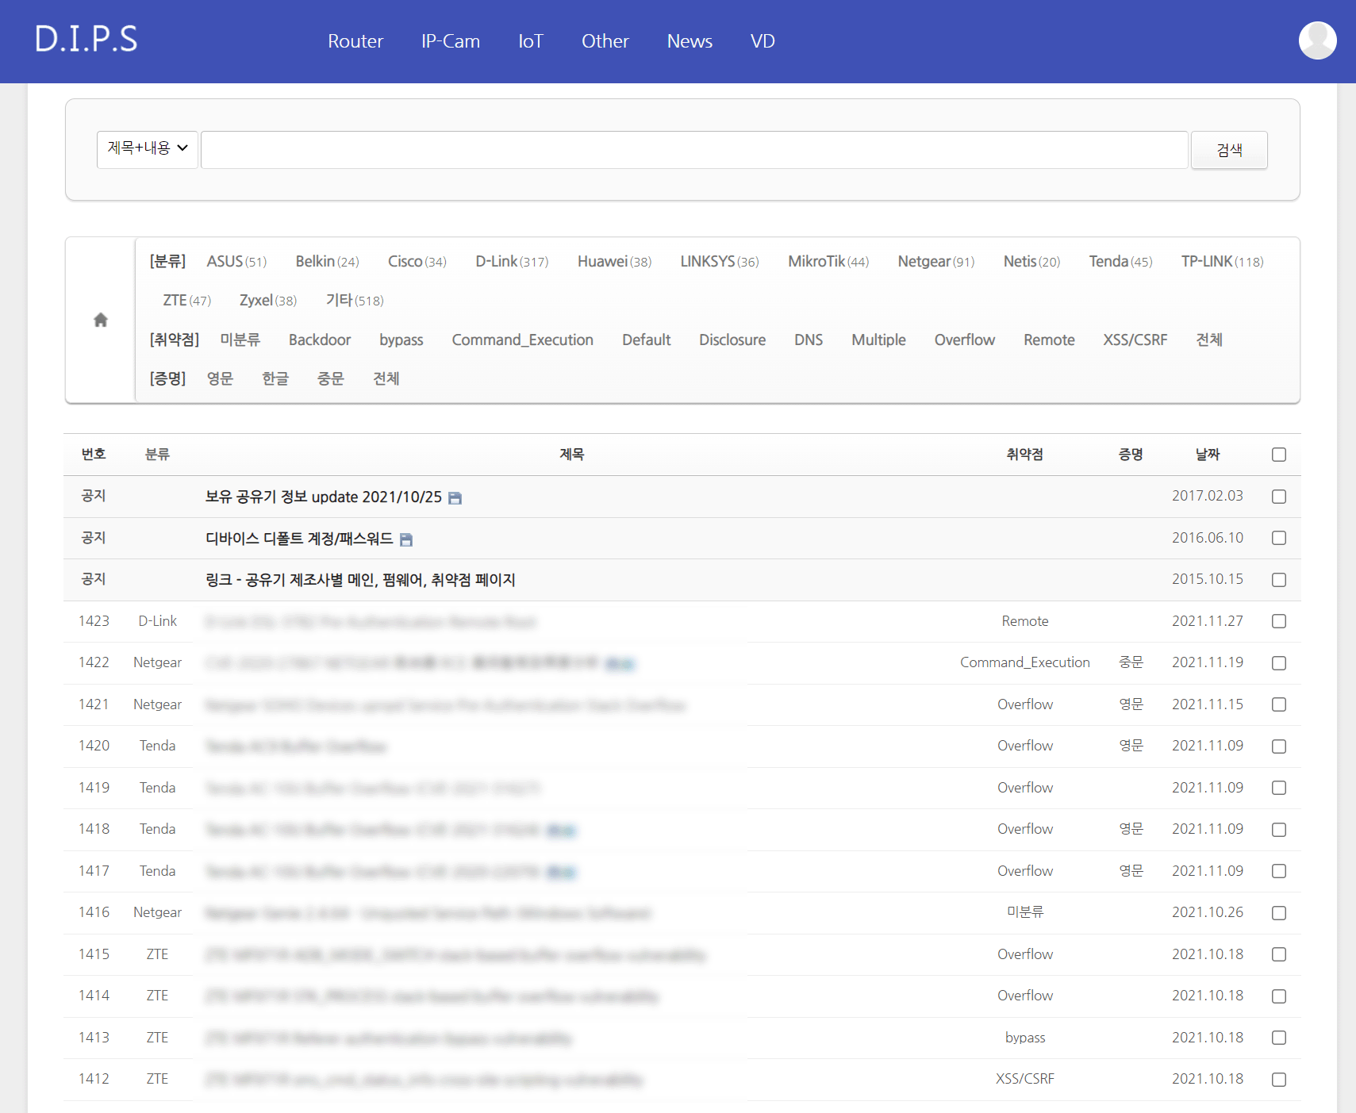The height and width of the screenshot is (1113, 1356).
Task: Filter vulnerabilities by 미분류
Action: point(240,340)
